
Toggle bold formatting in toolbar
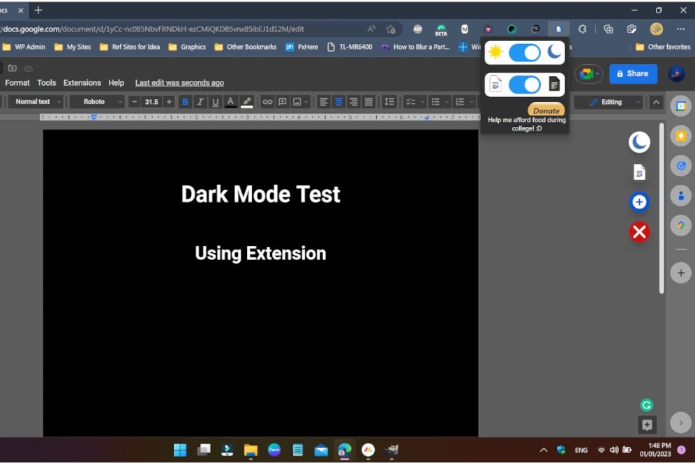click(186, 102)
